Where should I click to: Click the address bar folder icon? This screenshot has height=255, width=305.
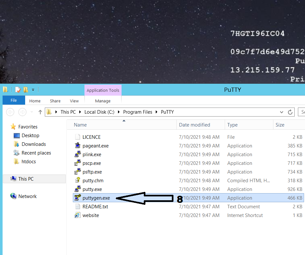coord(49,112)
